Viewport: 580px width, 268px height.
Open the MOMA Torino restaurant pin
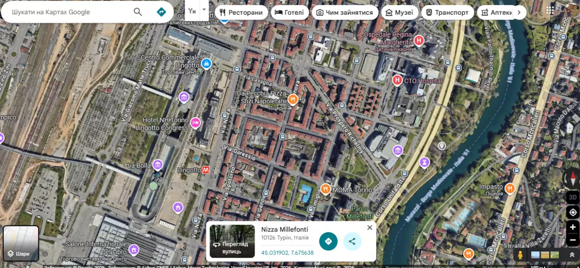pos(325,189)
